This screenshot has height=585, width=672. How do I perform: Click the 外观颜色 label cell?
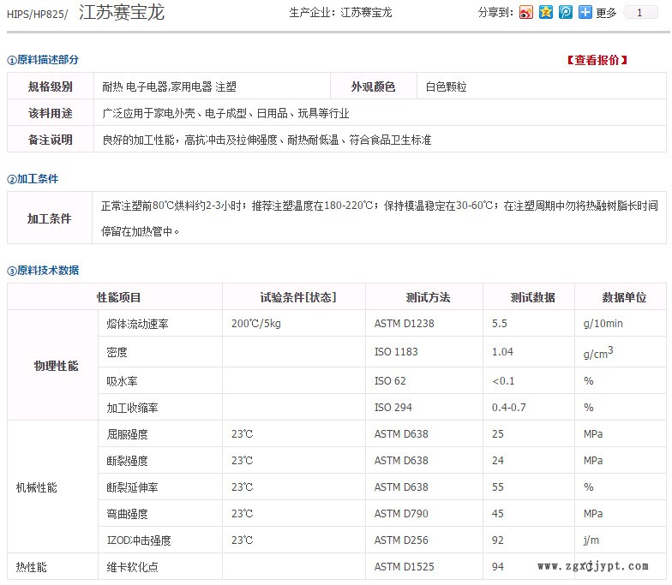click(x=374, y=87)
